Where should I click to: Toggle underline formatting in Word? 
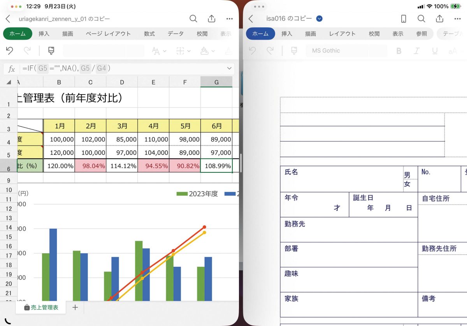pyautogui.click(x=435, y=51)
